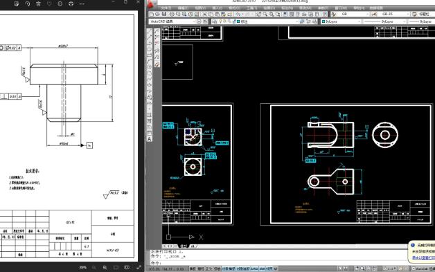Select the Pan (hand) tool icon
The height and width of the screenshot is (272, 435).
[x=259, y=14]
